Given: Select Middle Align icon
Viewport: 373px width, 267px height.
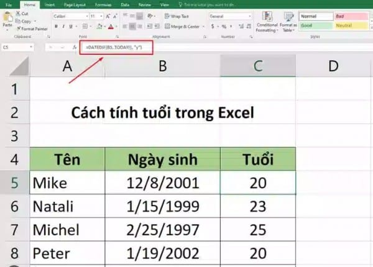Looking at the screenshot, I should [x=132, y=16].
